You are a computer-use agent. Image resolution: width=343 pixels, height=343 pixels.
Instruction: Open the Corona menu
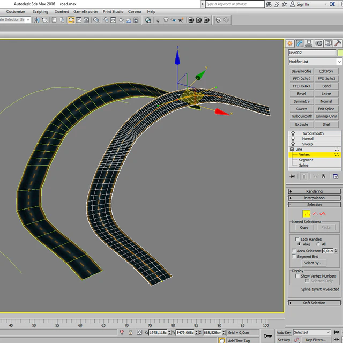click(x=135, y=11)
